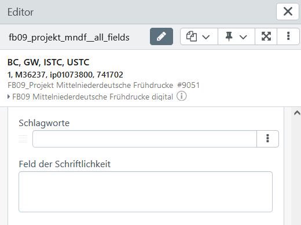Click the FB09_Projekt Mittelniederdeutsche Frühdrucke #9051 text
The width and height of the screenshot is (301, 225).
(104, 85)
